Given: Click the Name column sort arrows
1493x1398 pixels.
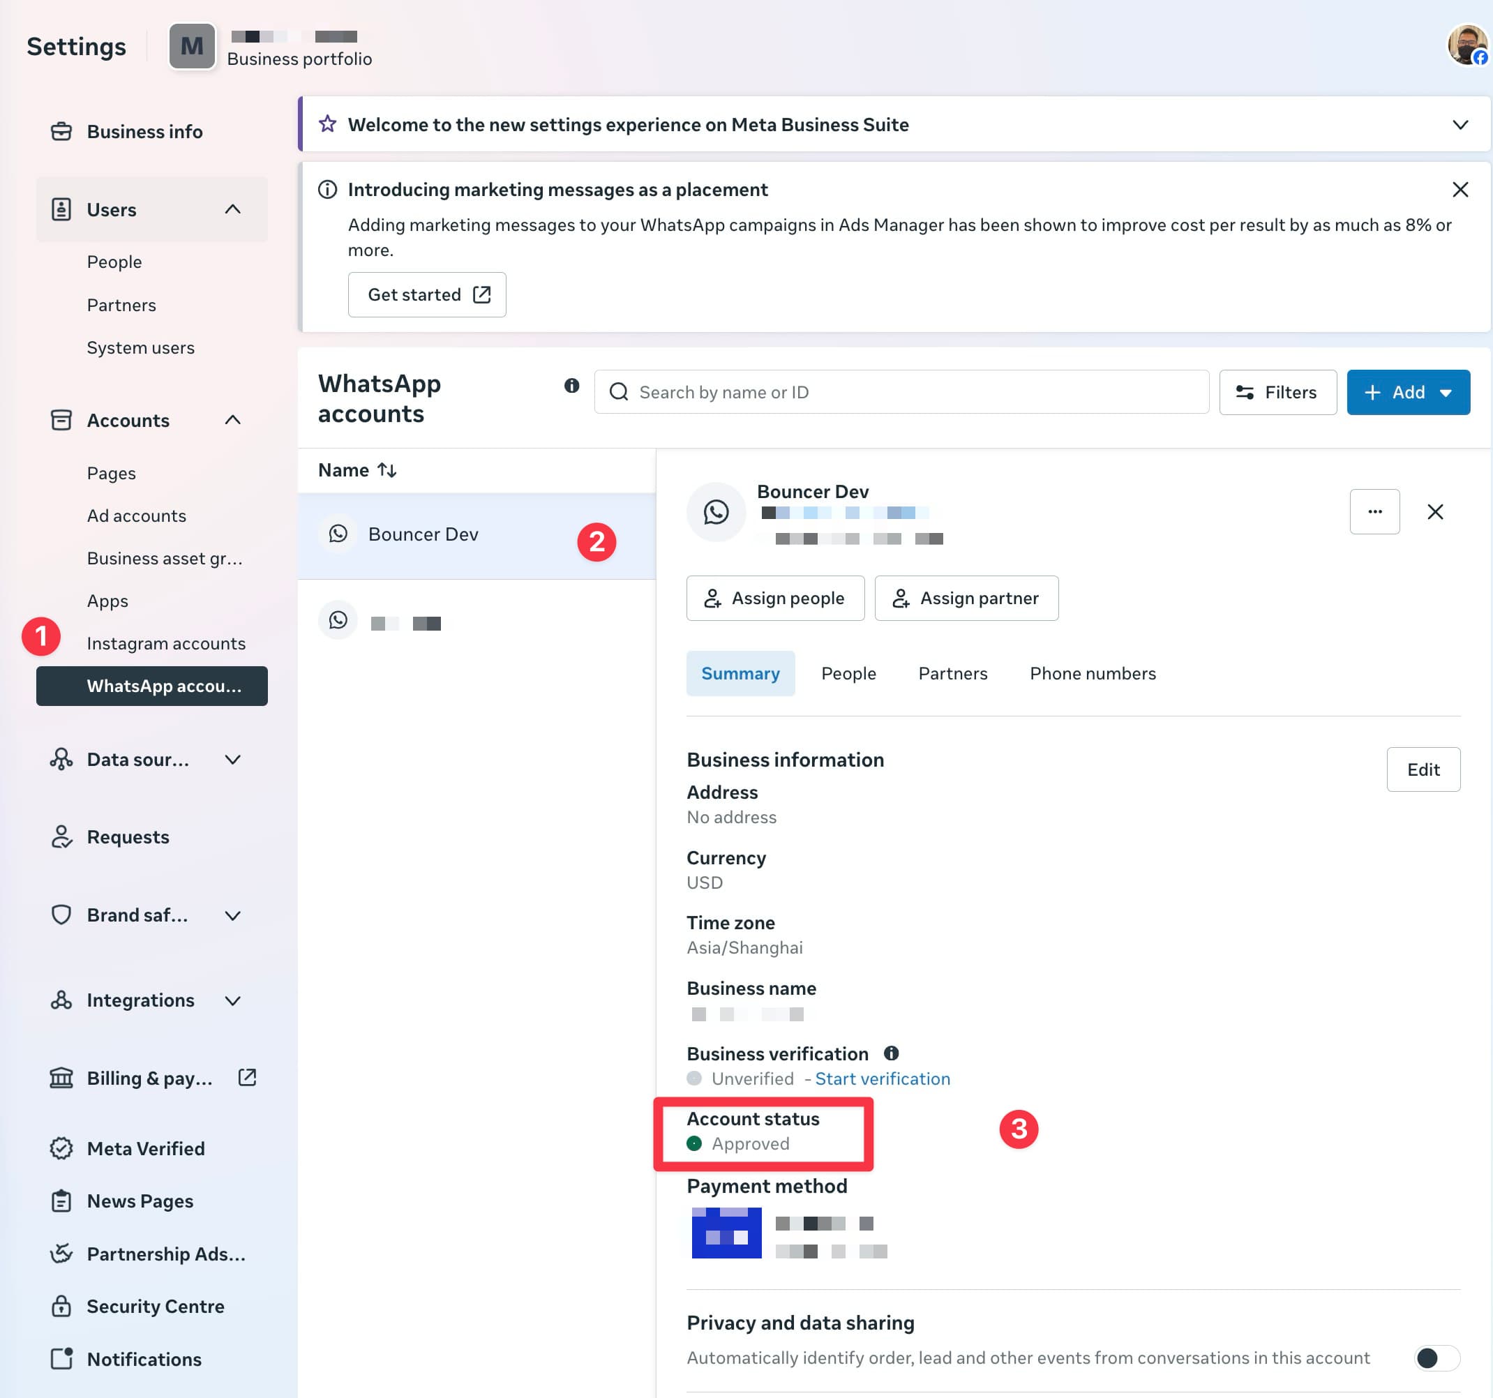Looking at the screenshot, I should [387, 470].
